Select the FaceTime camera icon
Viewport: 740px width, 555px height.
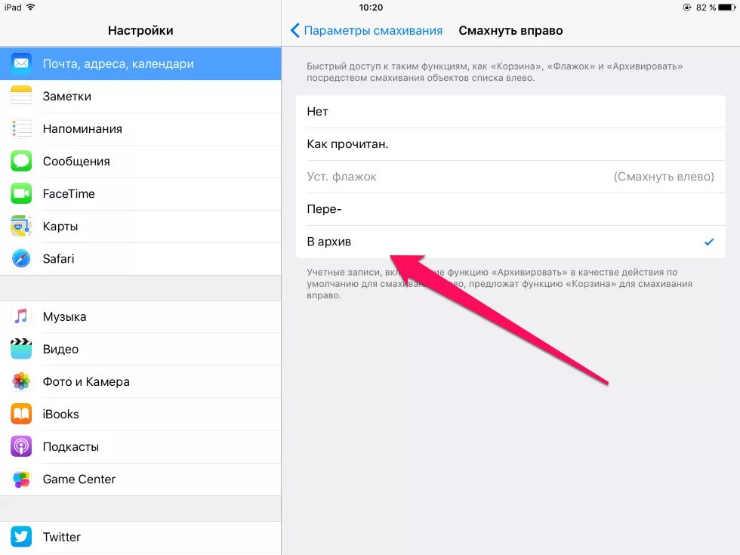[x=21, y=193]
